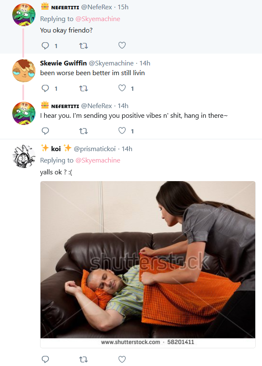Reply to koi's "yalls ok" tweet
Screen dimensions: 262x366
click(45, 359)
